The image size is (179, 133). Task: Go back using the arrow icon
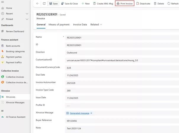coord(38,4)
